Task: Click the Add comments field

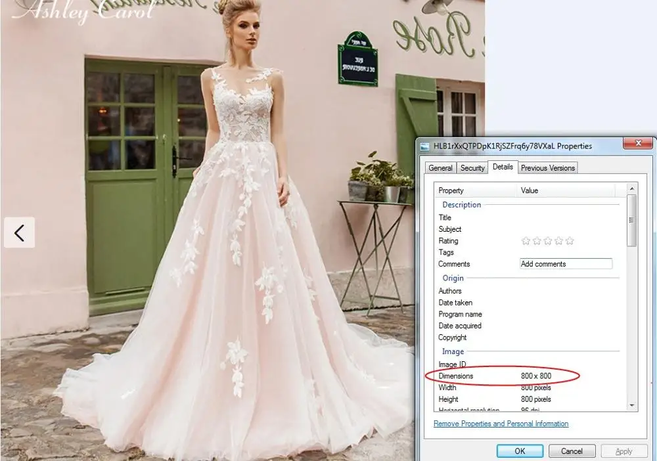Action: [566, 264]
